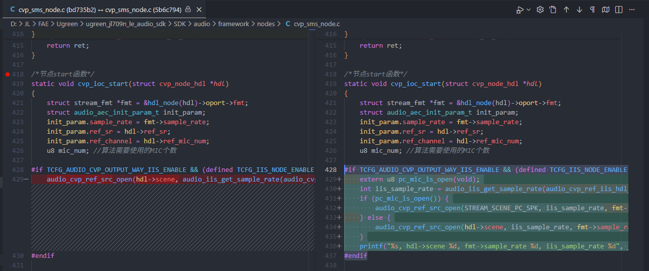
Task: Click the C file icon on the tab
Action: click(x=13, y=10)
